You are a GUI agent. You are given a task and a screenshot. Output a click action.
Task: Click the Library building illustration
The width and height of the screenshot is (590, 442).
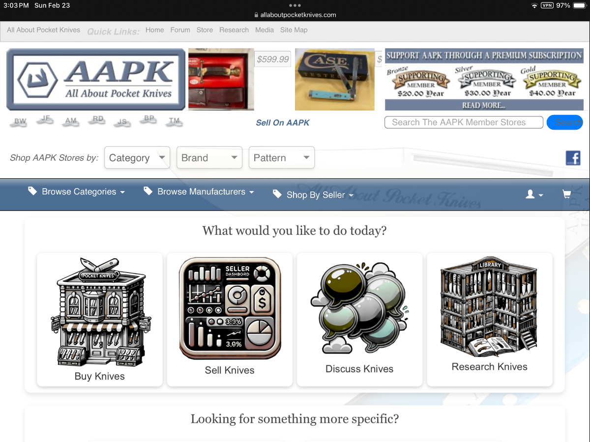pyautogui.click(x=489, y=306)
